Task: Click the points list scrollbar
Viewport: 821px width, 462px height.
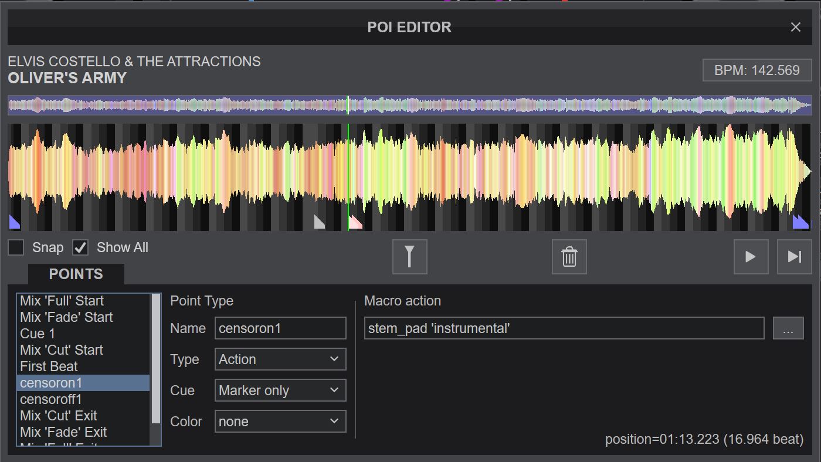Action: 156,359
